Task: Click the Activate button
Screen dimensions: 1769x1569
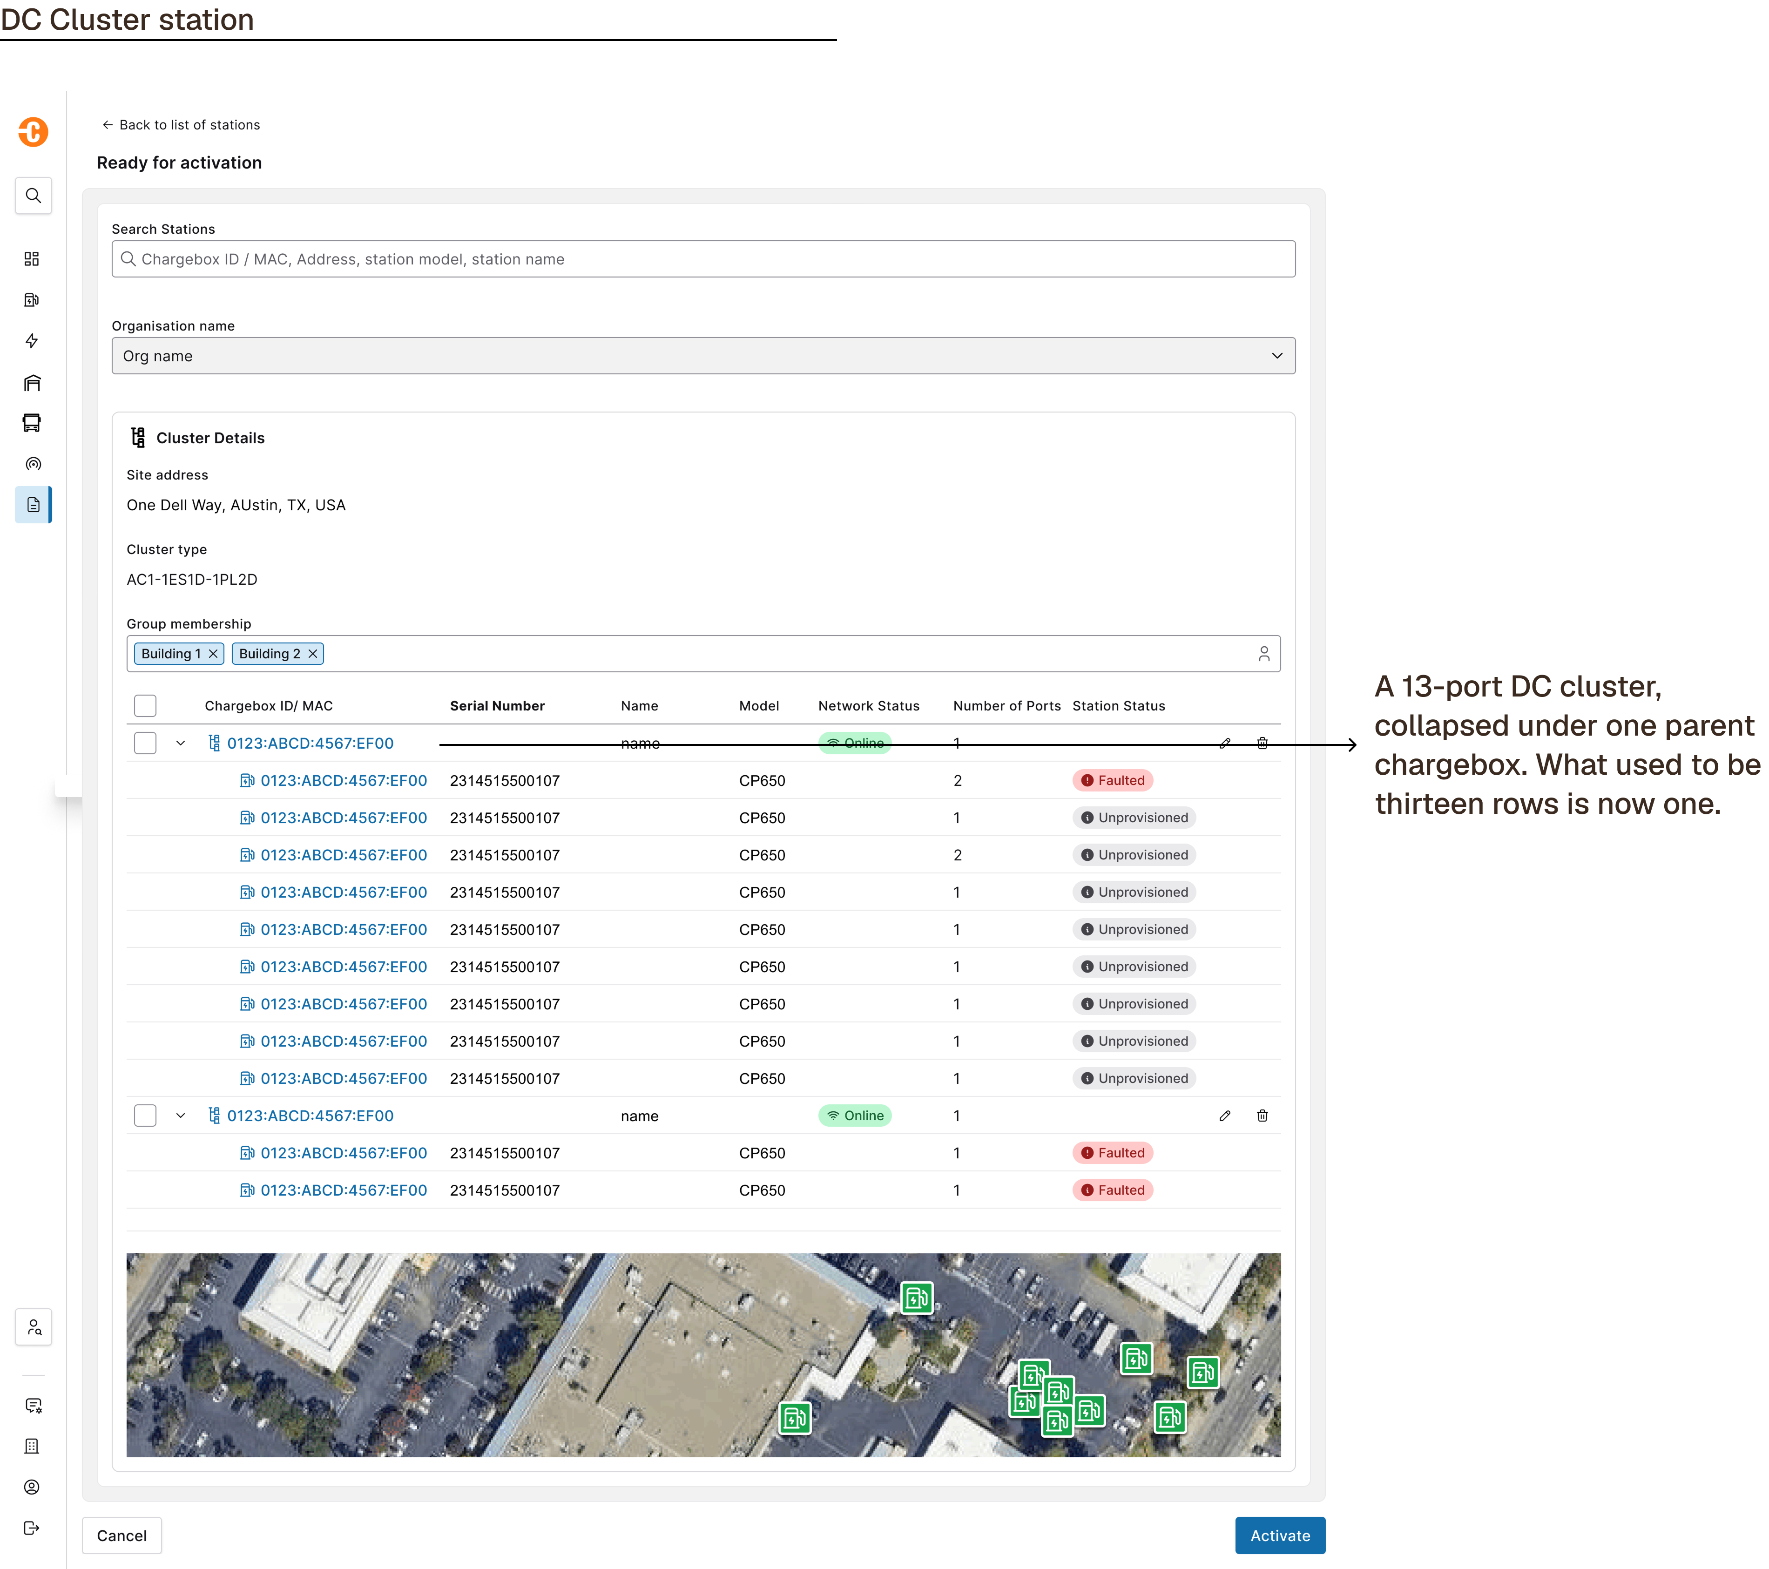Action: pos(1280,1535)
